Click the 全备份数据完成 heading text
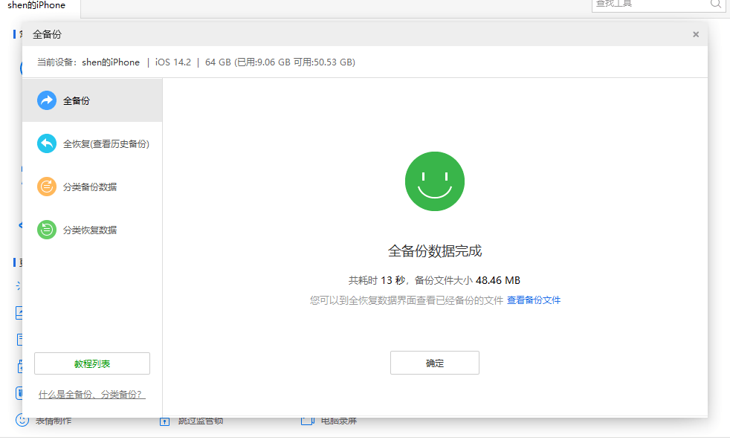Image resolution: width=730 pixels, height=440 pixels. pyautogui.click(x=434, y=251)
